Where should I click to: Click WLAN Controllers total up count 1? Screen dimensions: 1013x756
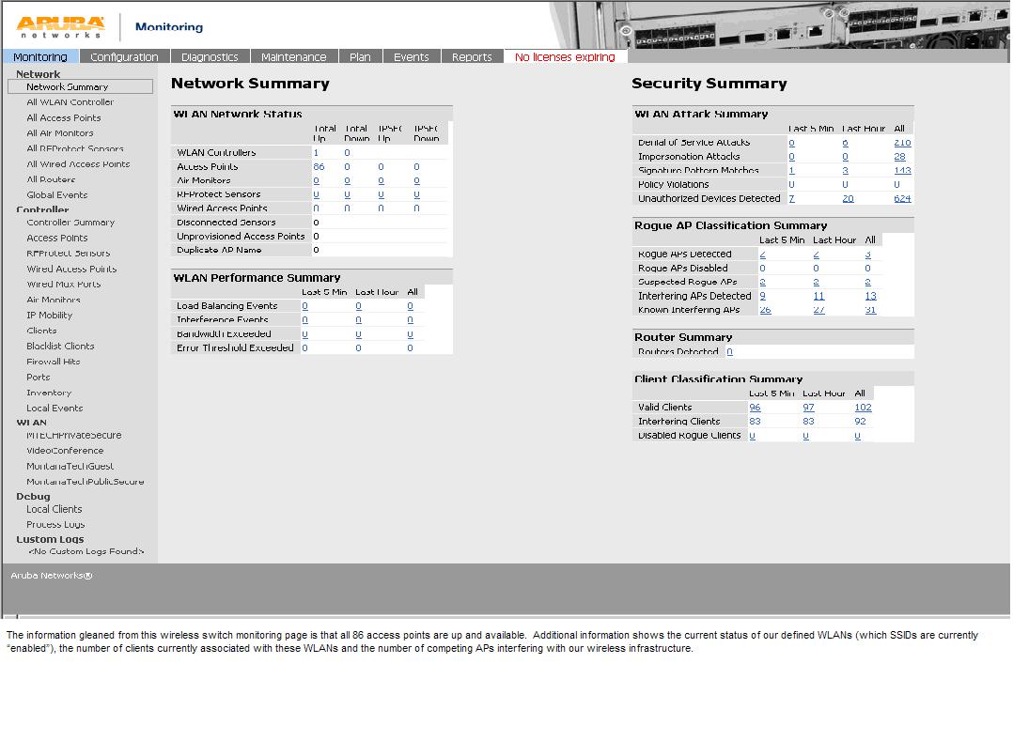[316, 153]
